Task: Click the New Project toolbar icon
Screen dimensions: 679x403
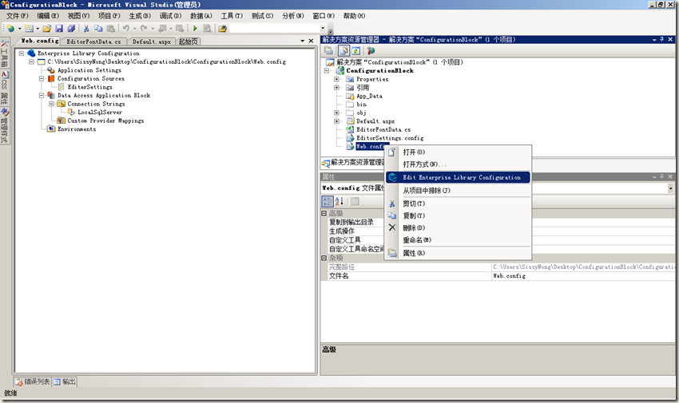Action: click(10, 29)
